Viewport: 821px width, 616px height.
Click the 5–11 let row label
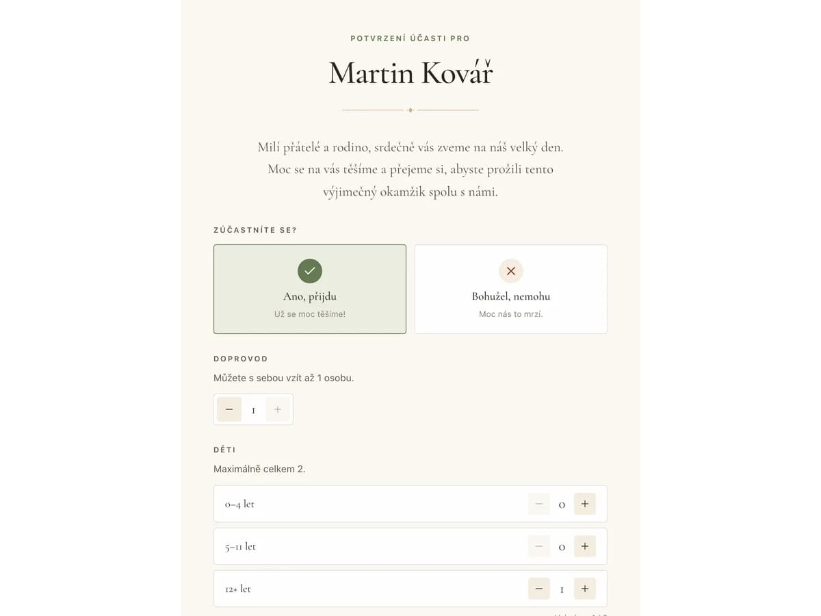[240, 547]
